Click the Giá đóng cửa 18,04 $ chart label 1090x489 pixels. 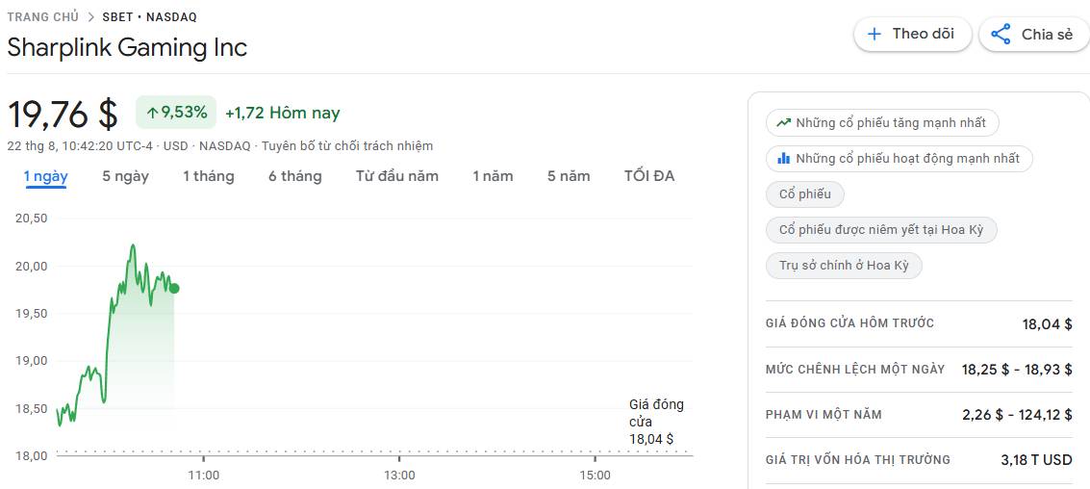655,422
